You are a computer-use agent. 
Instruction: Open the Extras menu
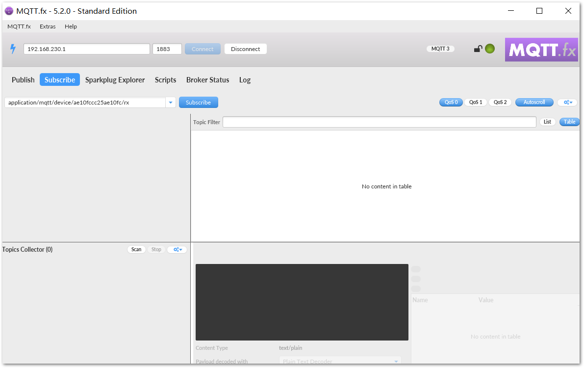click(48, 26)
